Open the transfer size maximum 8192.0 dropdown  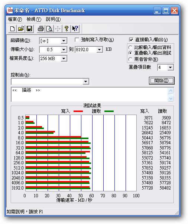pos(99,50)
